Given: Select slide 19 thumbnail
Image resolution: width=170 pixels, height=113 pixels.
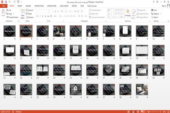Looking at the screenshot, I should click(142, 50).
